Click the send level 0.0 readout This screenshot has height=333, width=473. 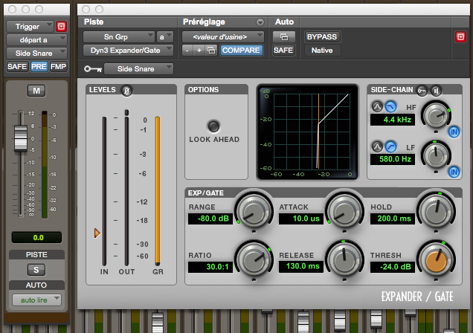click(x=36, y=237)
